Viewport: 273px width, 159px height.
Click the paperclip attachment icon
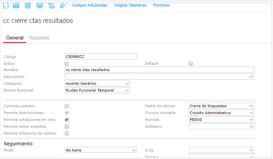pyautogui.click(x=63, y=6)
